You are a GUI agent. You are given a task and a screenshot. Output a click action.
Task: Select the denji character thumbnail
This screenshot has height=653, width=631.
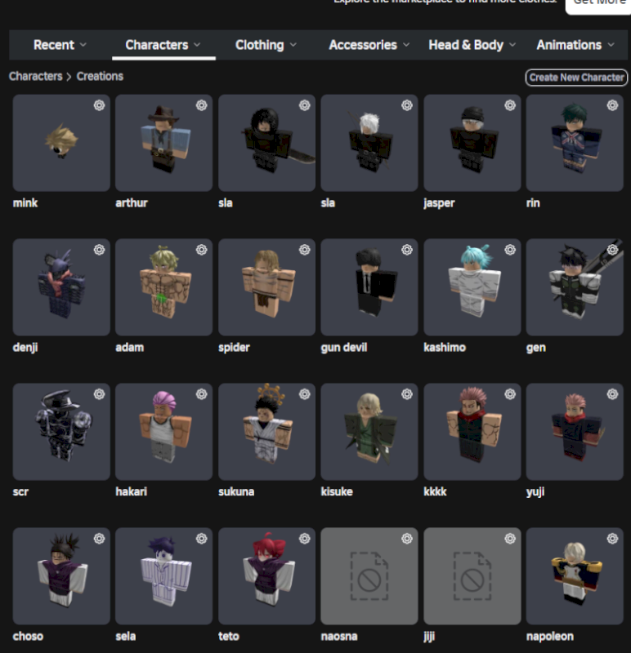click(61, 287)
